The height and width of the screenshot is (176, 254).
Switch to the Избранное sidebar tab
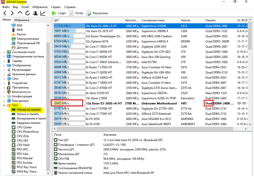click(x=22, y=20)
